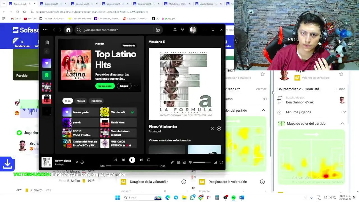Enable shuffle in the player bar
This screenshot has width=359, height=202.
point(116,160)
